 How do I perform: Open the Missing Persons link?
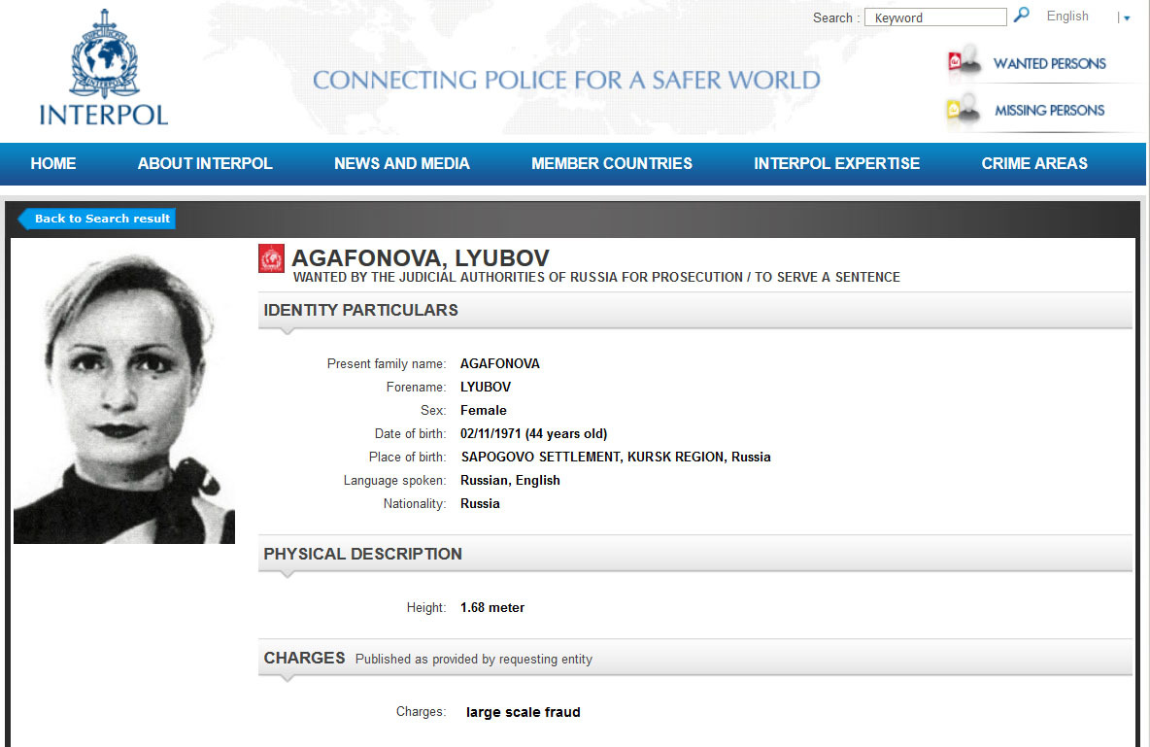pyautogui.click(x=1049, y=111)
